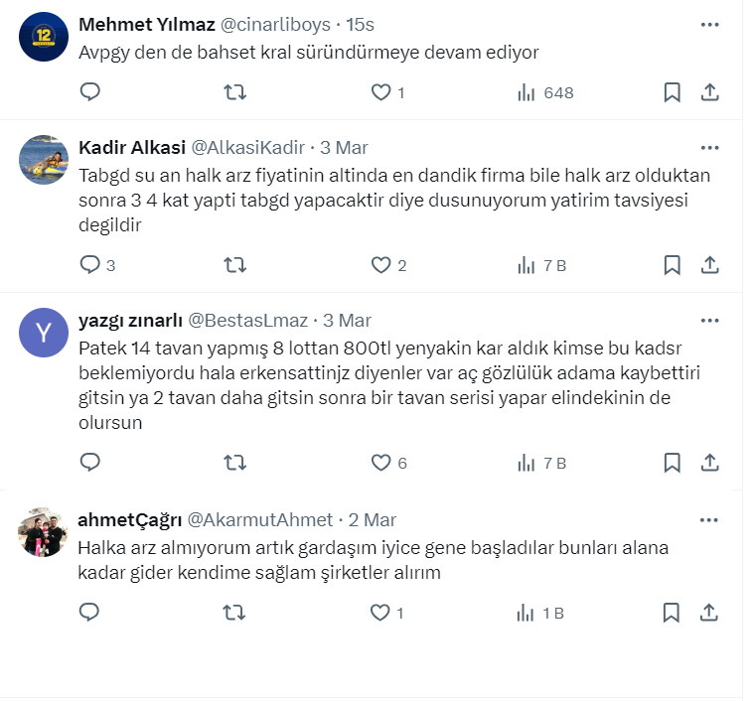
Task: Open Kadir Alkasi's profile picture
Action: (44, 160)
